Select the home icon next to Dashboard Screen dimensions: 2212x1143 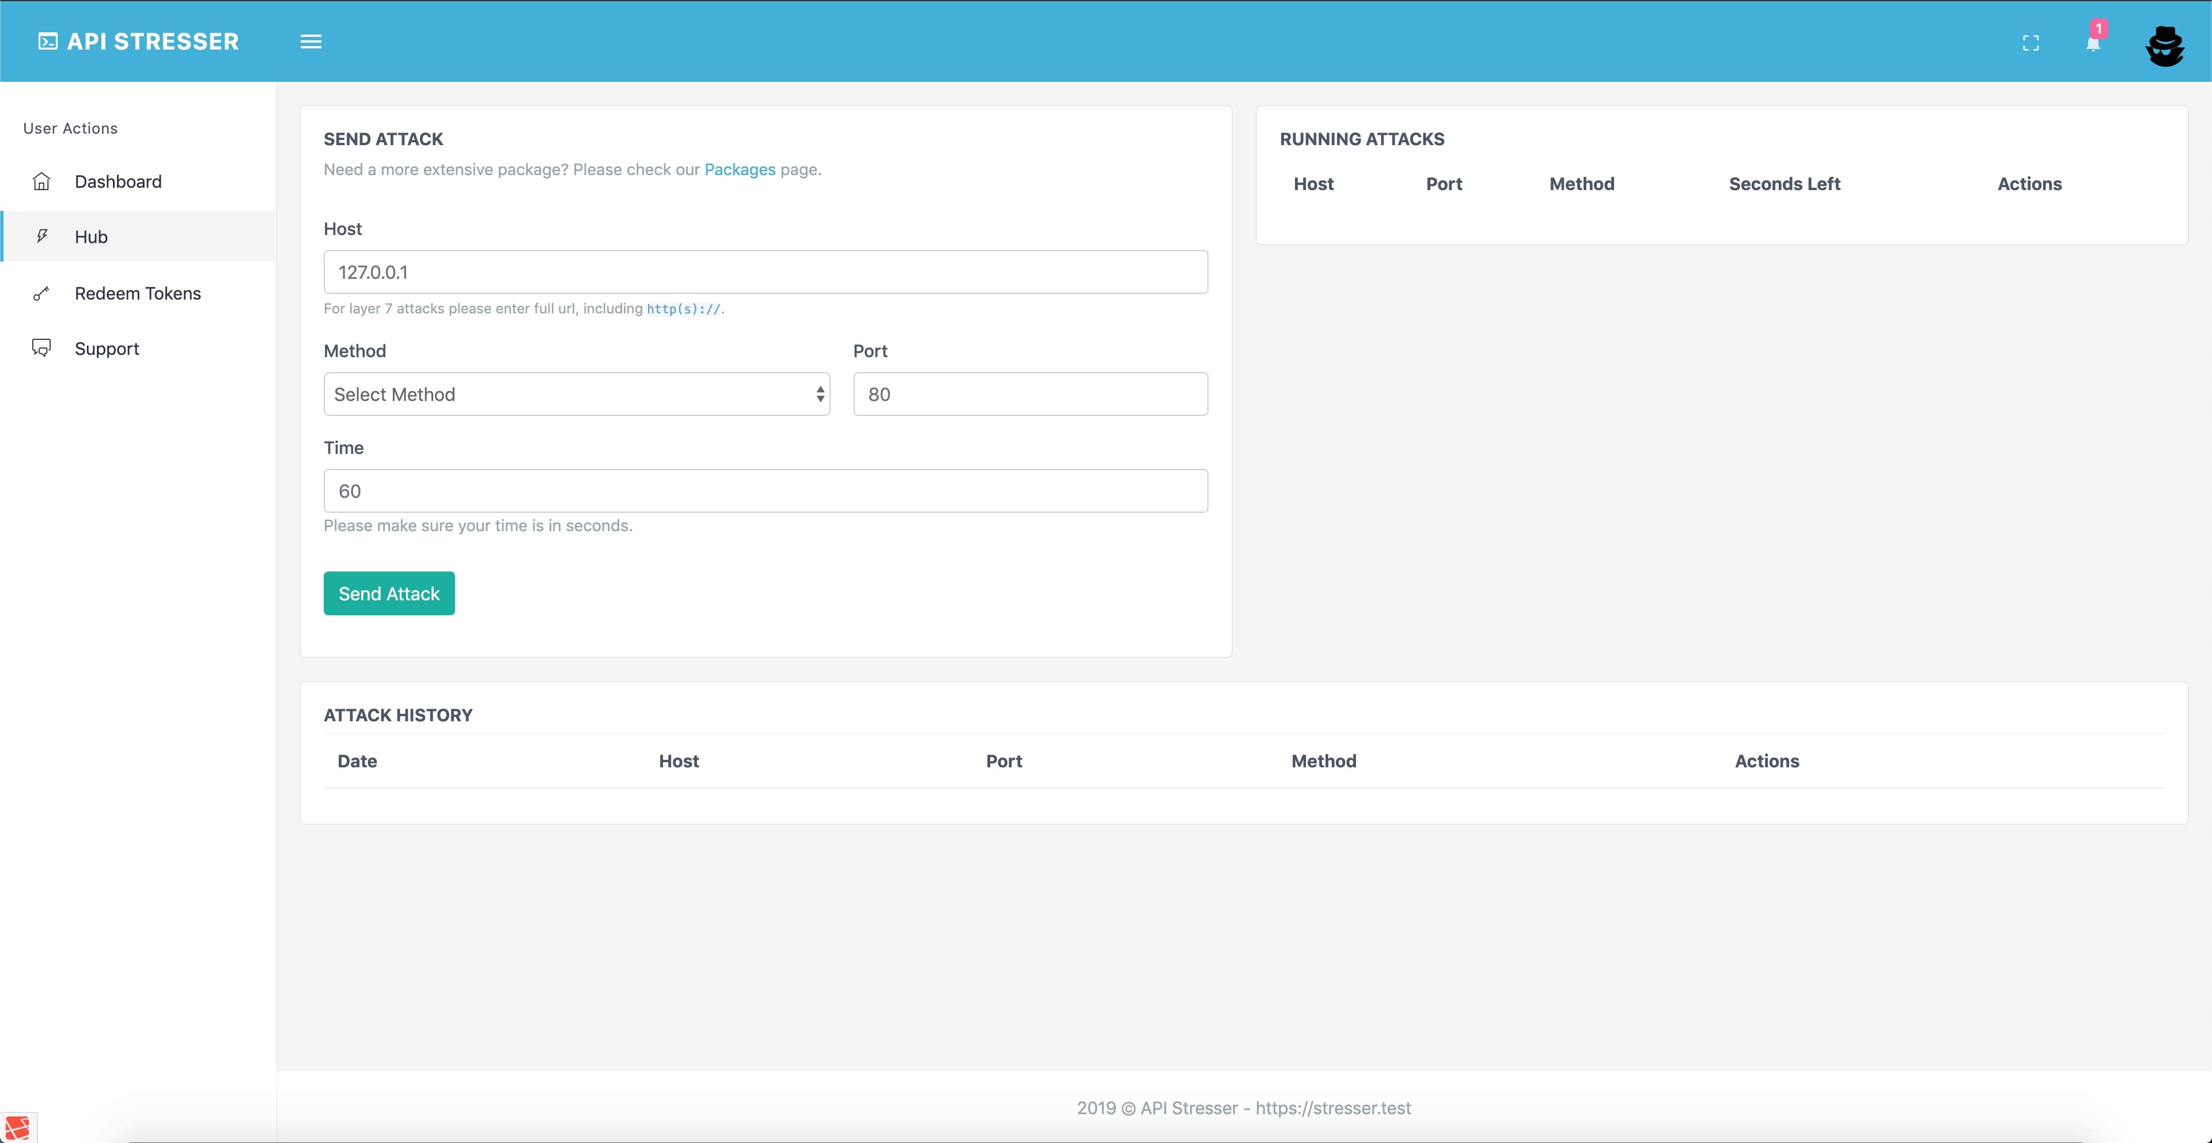(42, 181)
